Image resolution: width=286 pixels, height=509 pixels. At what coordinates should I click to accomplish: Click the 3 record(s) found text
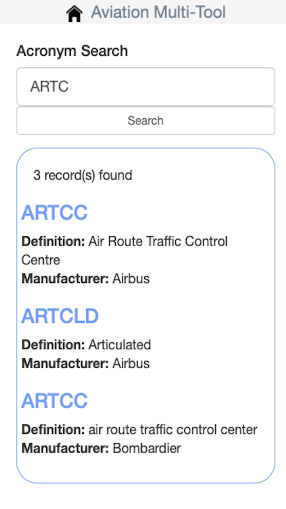point(82,175)
